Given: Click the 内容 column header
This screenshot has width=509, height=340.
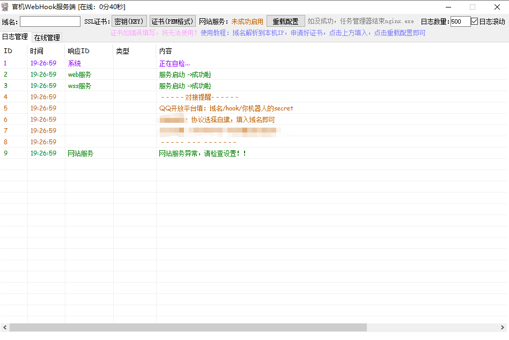Looking at the screenshot, I should pos(166,51).
